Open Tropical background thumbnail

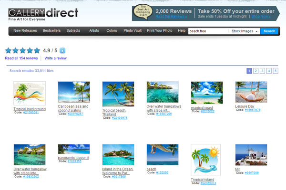pos(30,93)
